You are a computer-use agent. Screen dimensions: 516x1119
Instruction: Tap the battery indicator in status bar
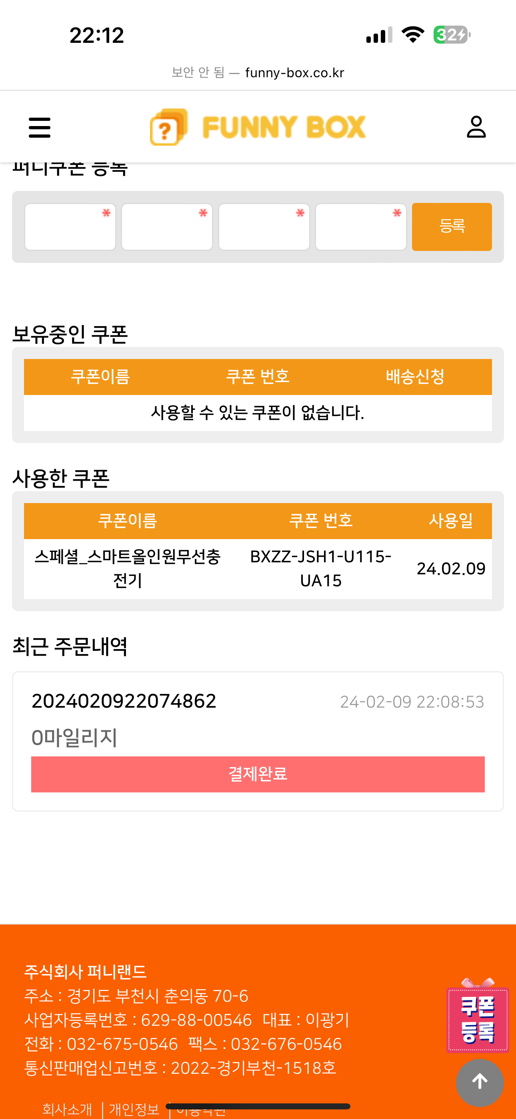[x=452, y=35]
